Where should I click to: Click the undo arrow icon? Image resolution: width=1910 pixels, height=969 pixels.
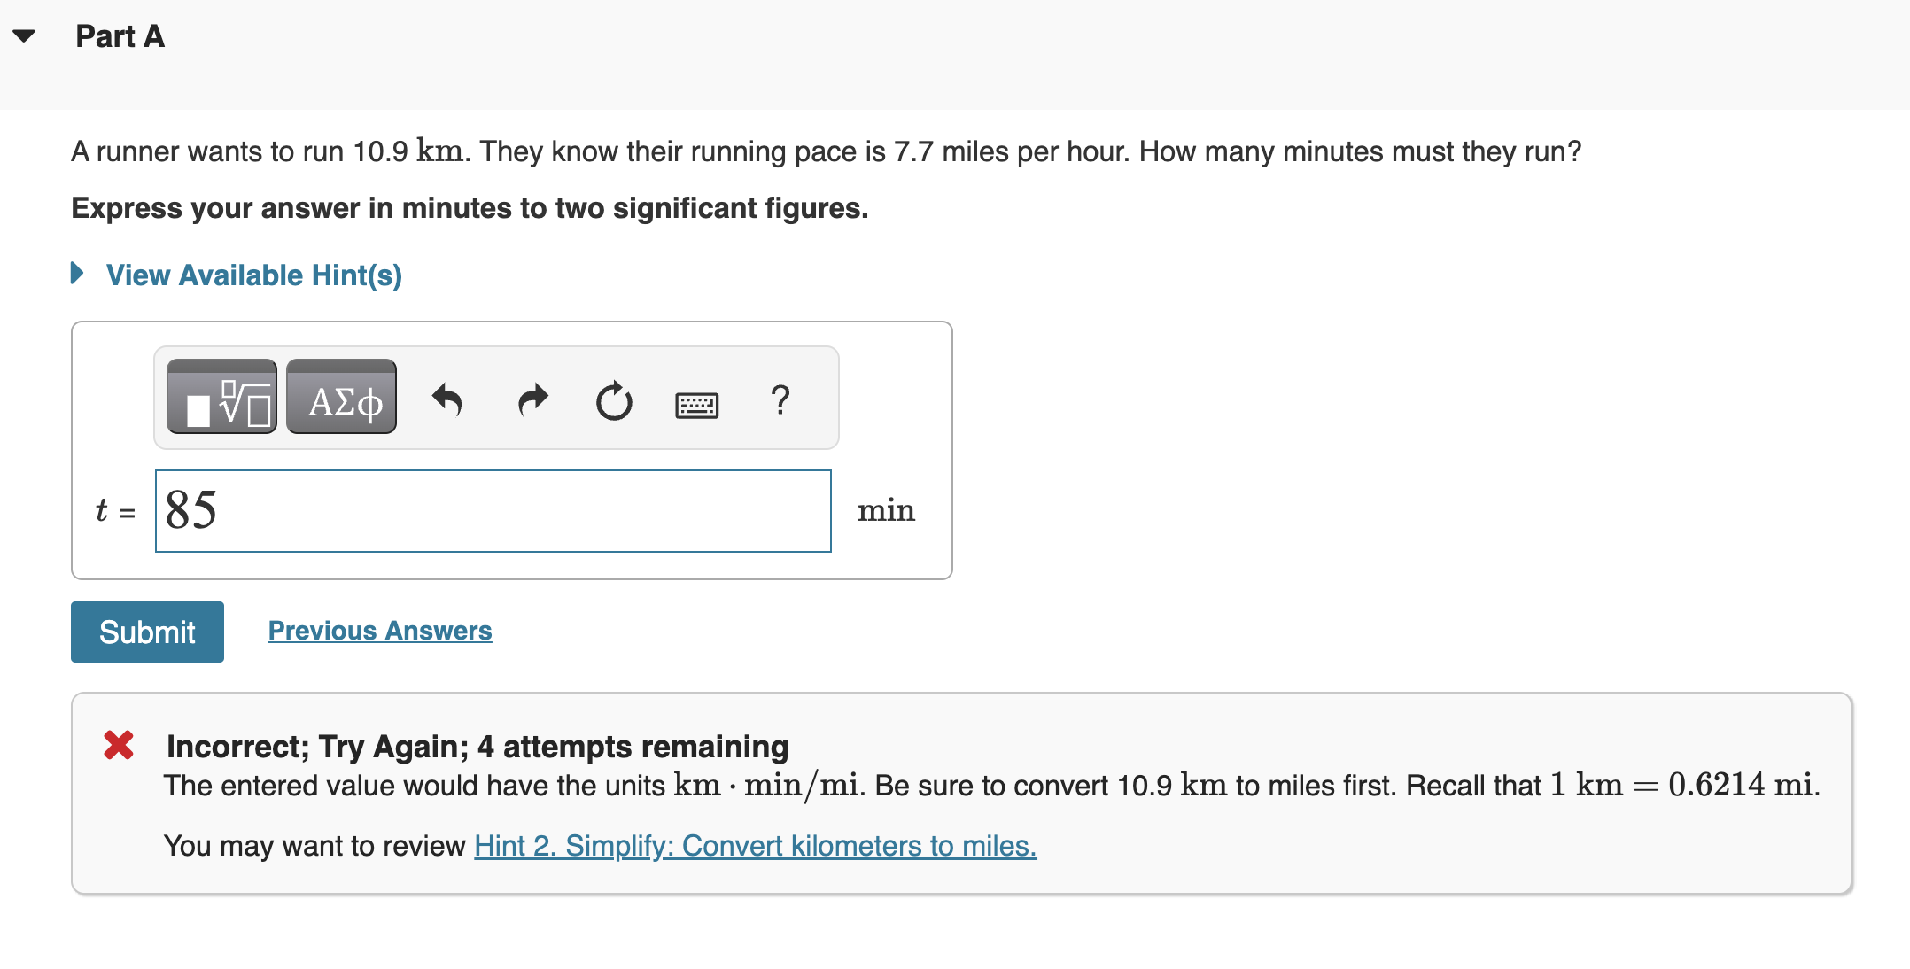[447, 400]
